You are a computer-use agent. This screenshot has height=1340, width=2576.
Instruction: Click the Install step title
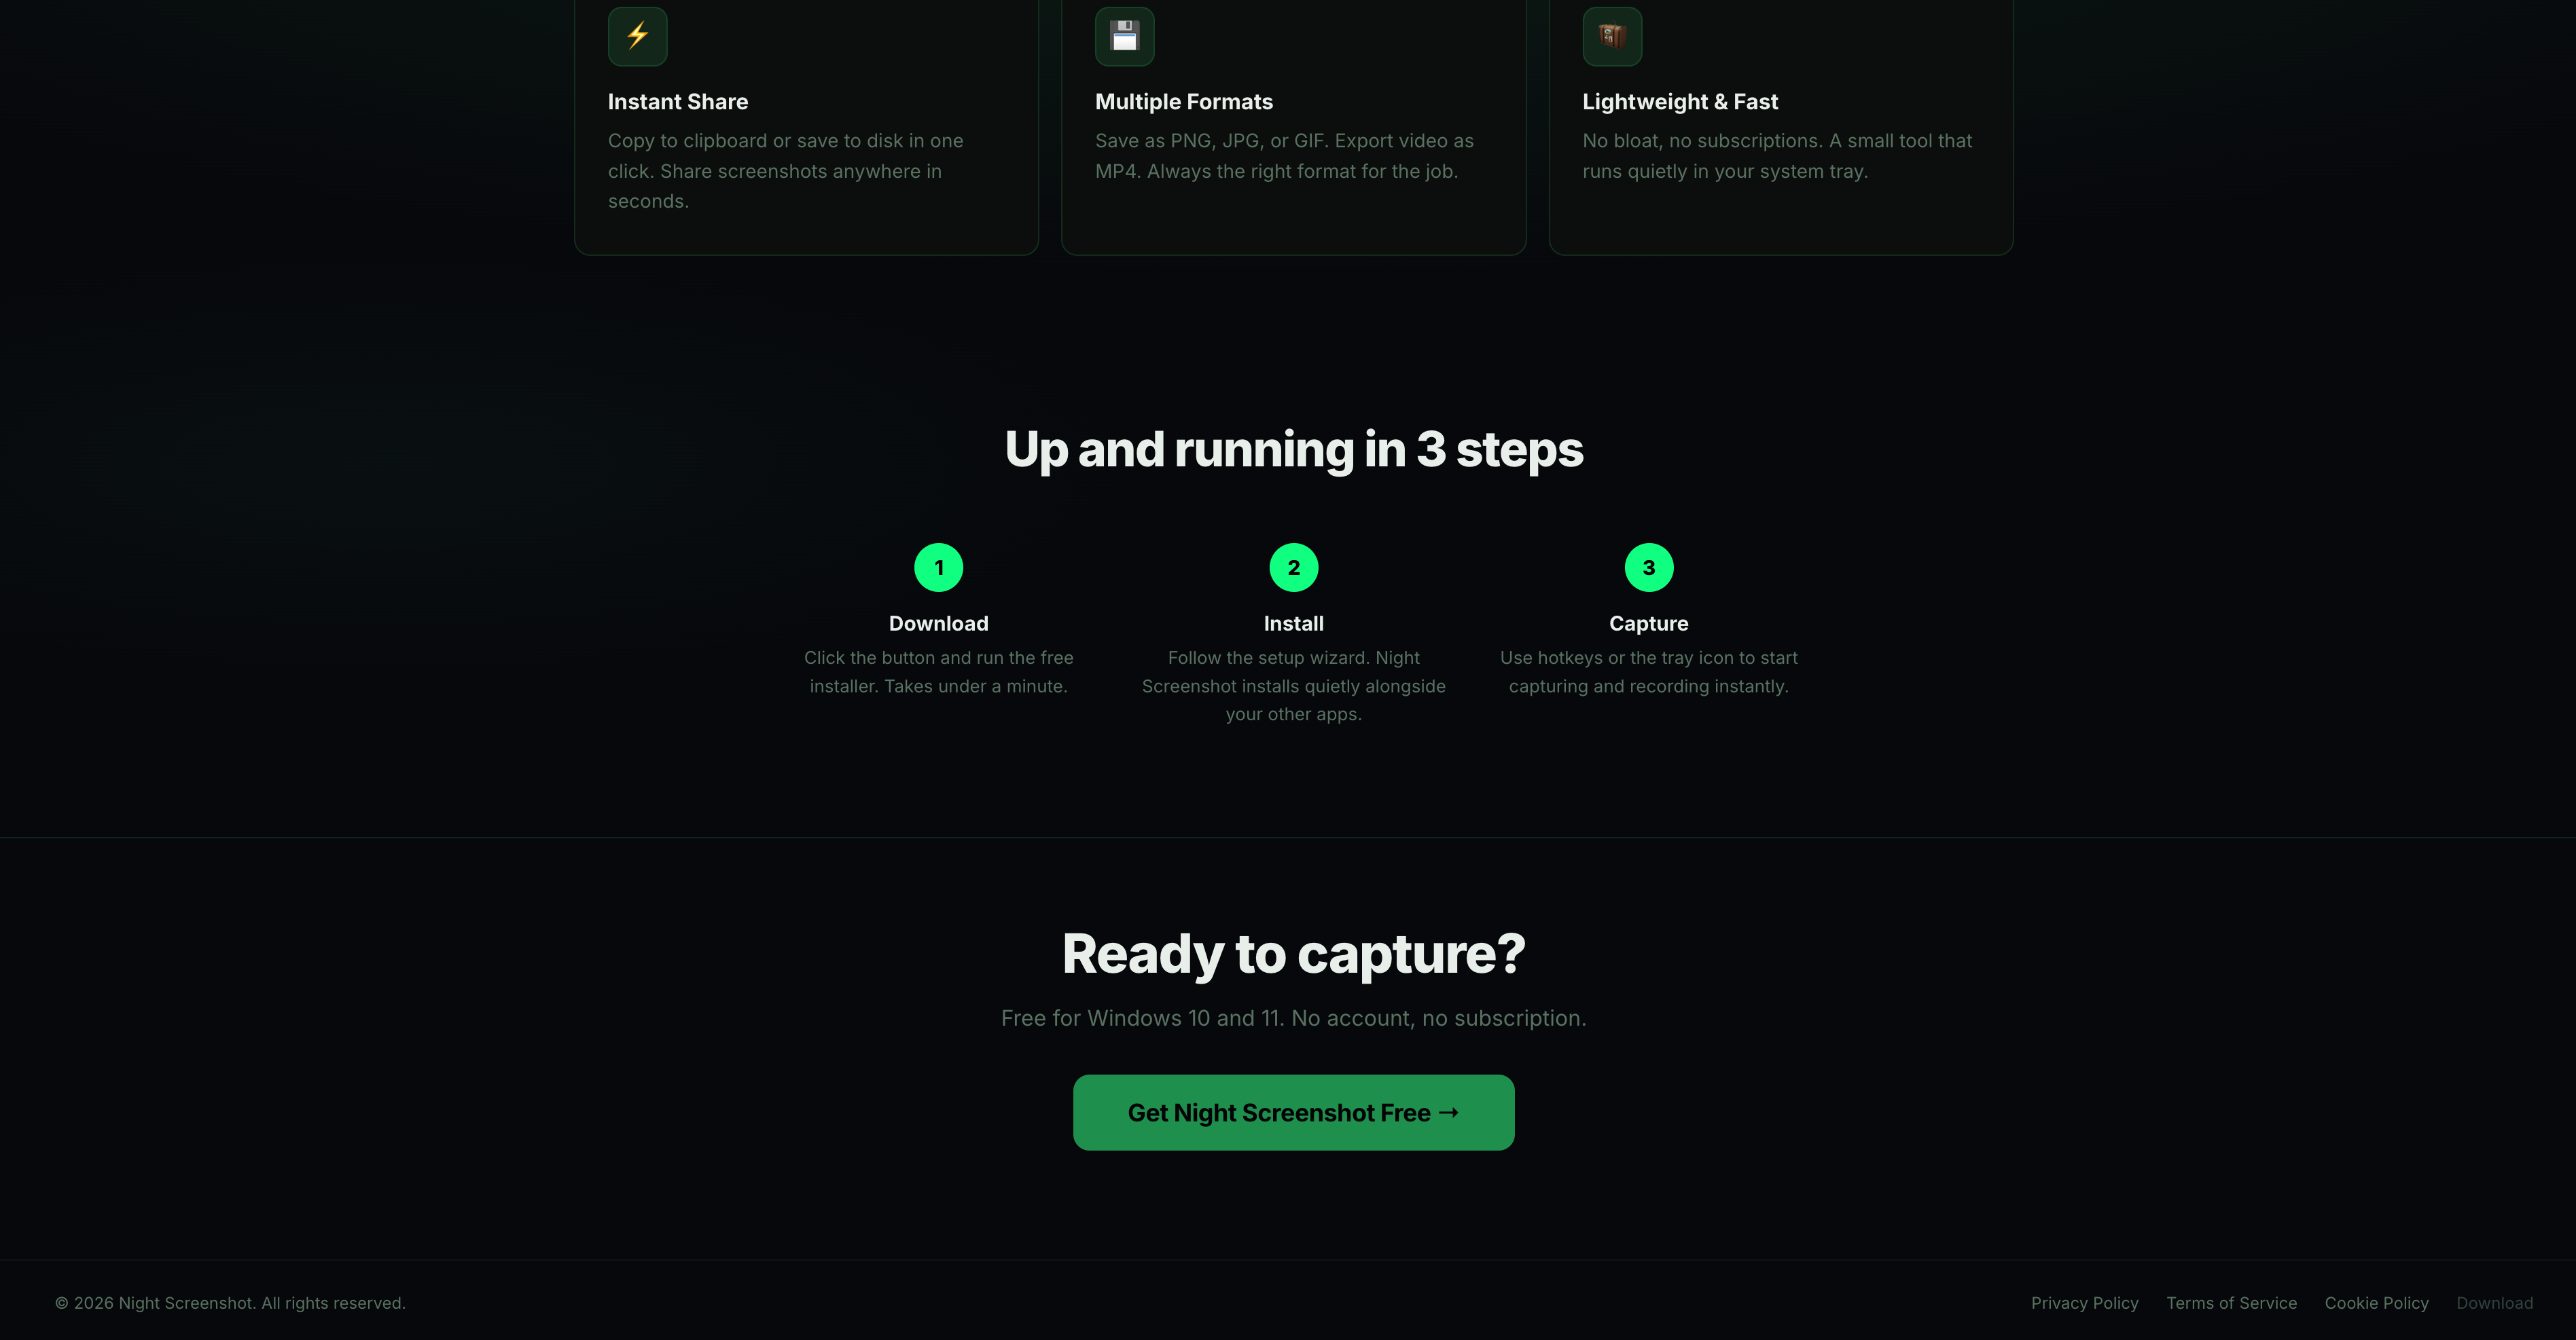tap(1293, 624)
